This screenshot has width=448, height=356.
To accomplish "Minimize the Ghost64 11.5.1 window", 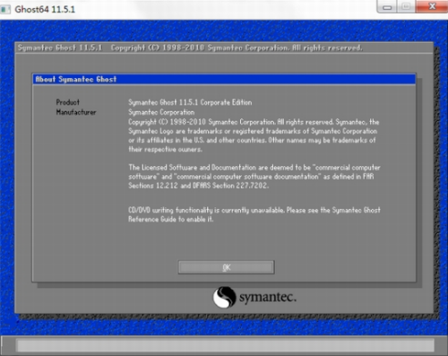I will coord(387,7).
